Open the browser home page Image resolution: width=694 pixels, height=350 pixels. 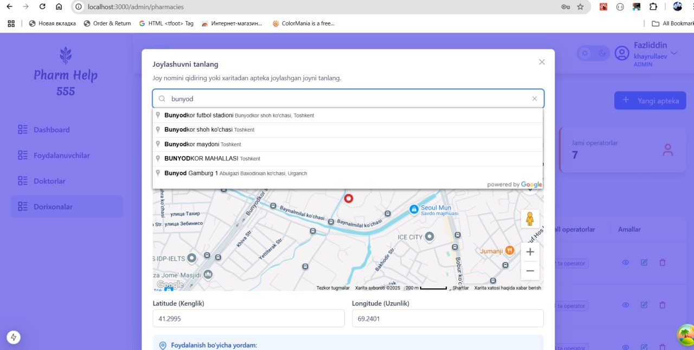pos(59,7)
